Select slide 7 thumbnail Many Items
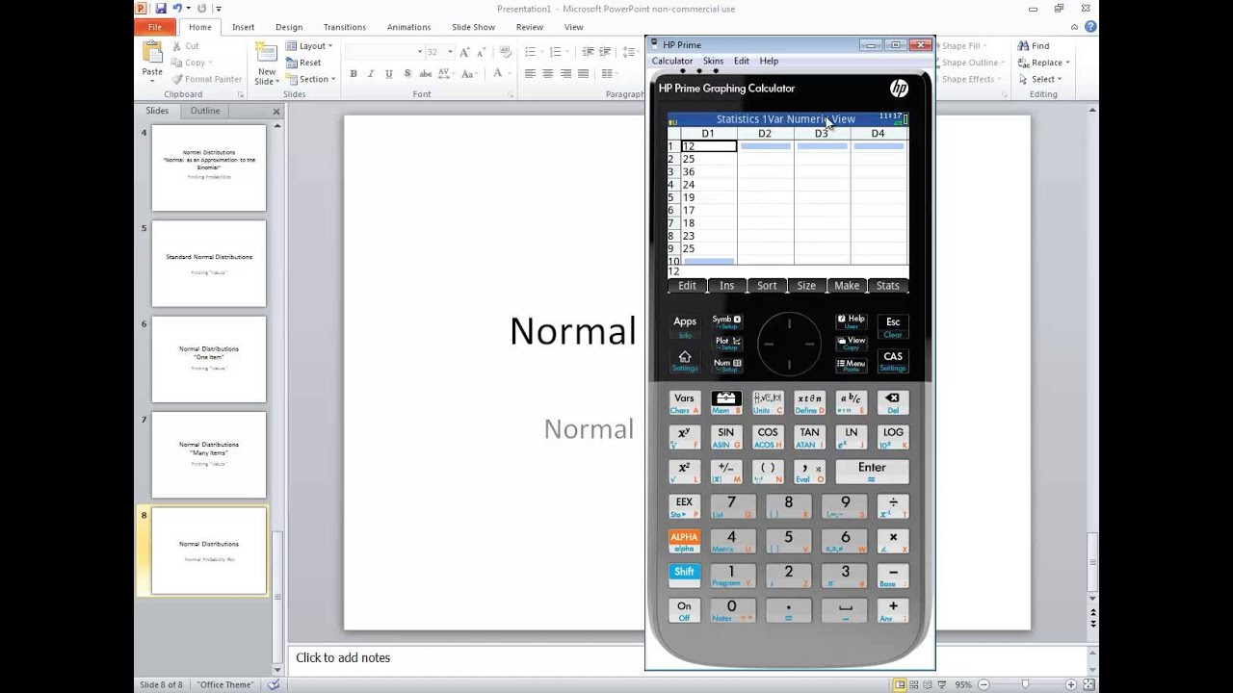 click(209, 455)
